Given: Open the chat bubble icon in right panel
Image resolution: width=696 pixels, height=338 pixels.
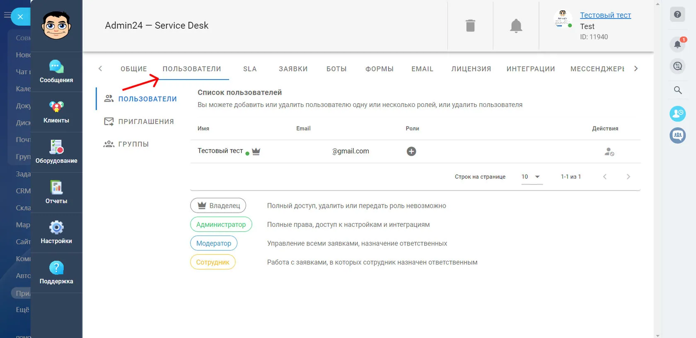Looking at the screenshot, I should [x=678, y=66].
